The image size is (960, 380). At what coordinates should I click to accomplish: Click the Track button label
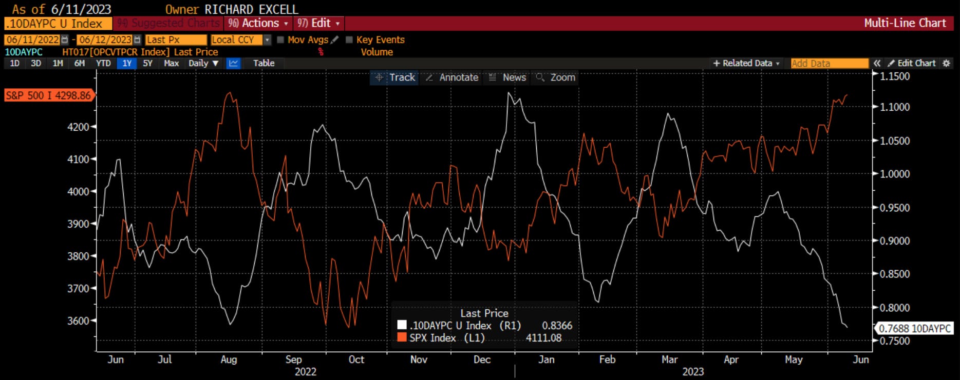pos(402,77)
